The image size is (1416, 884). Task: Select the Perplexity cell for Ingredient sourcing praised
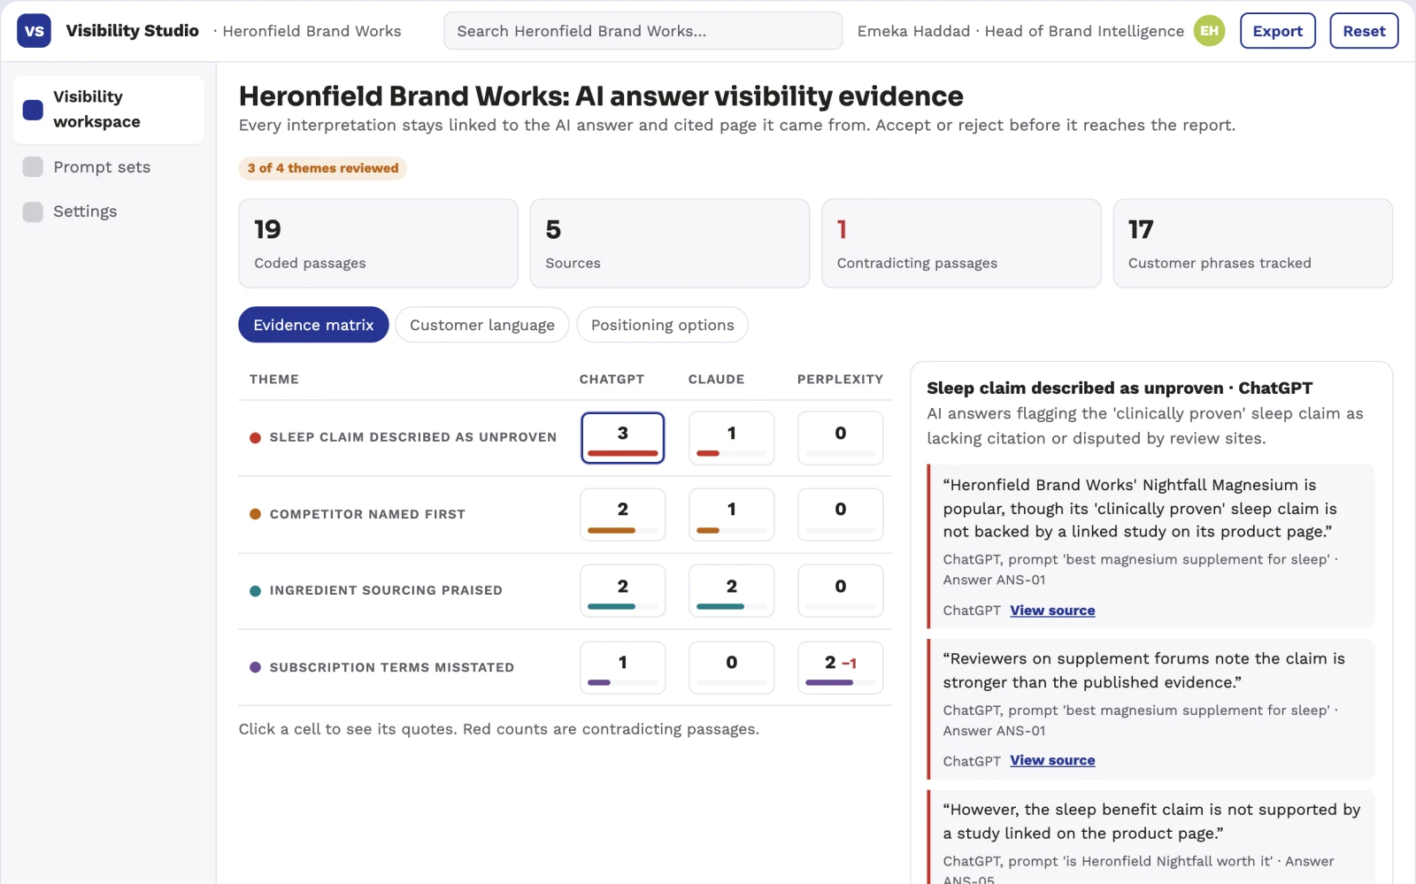(x=841, y=591)
